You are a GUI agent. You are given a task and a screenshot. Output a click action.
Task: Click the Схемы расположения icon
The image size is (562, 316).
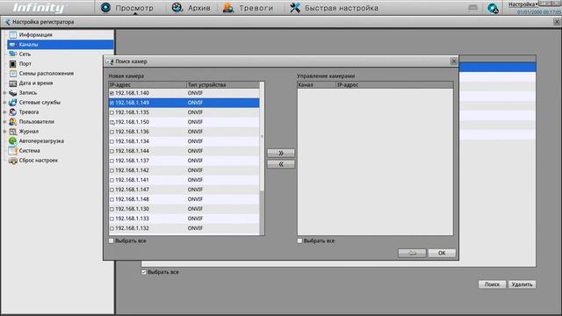[13, 74]
